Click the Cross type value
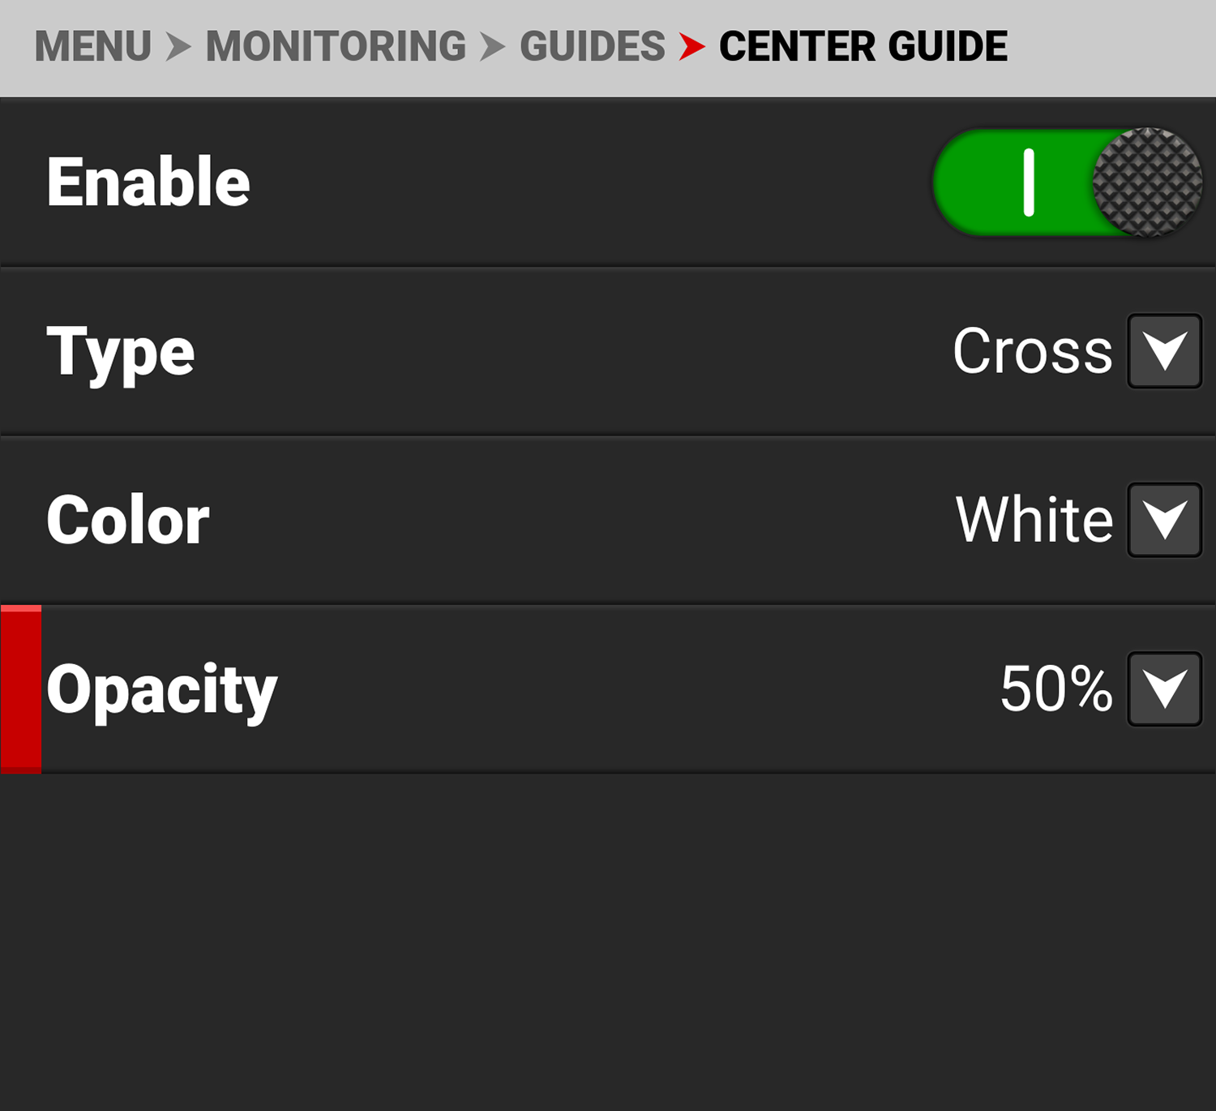Viewport: 1216px width, 1111px height. click(x=1032, y=351)
